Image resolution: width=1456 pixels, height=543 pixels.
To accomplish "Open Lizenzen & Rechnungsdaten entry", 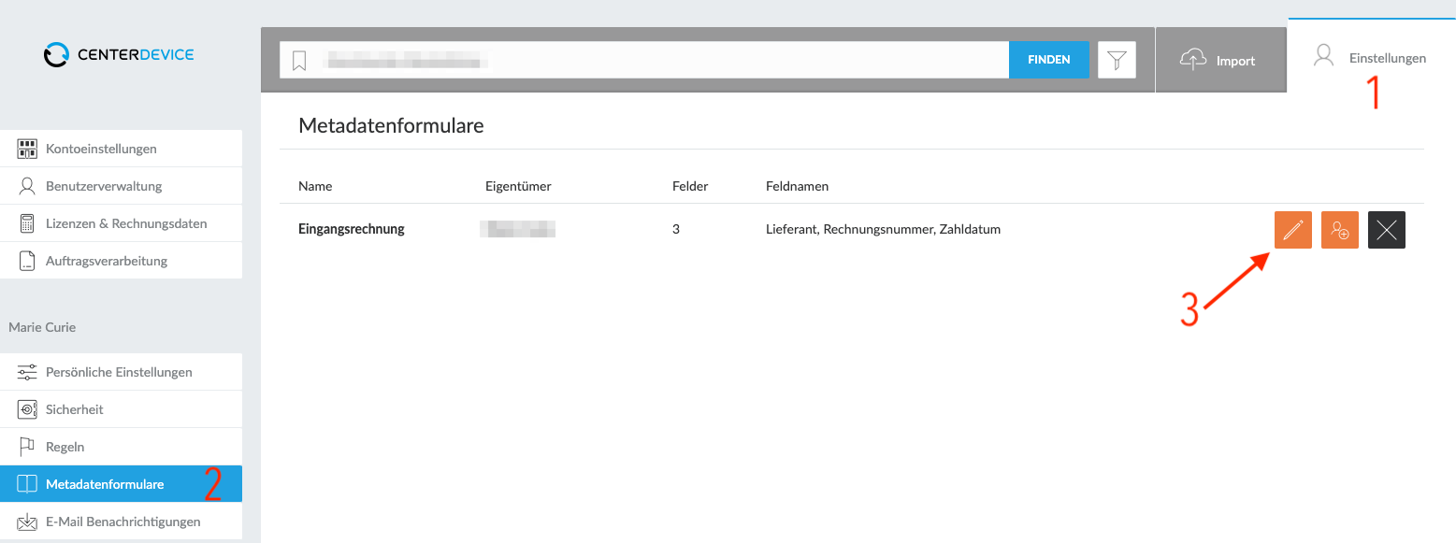I will 122,223.
